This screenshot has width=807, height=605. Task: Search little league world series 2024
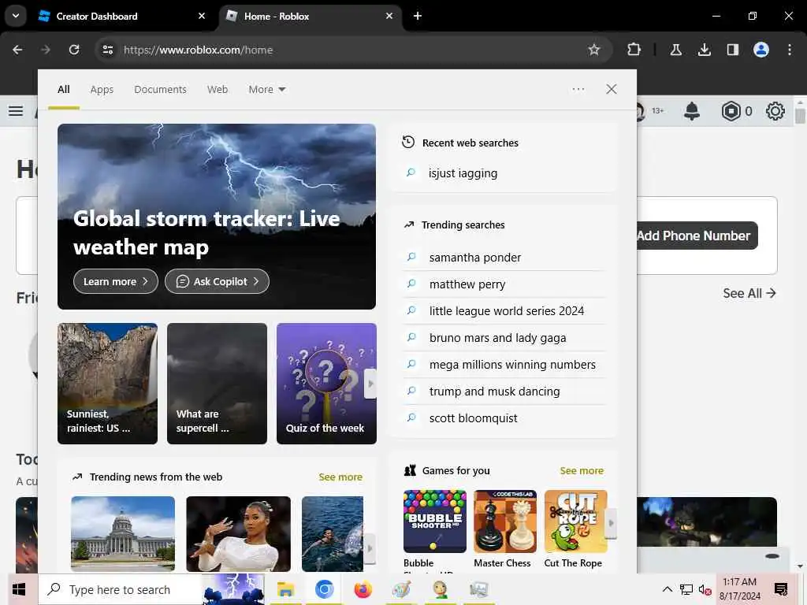click(504, 310)
